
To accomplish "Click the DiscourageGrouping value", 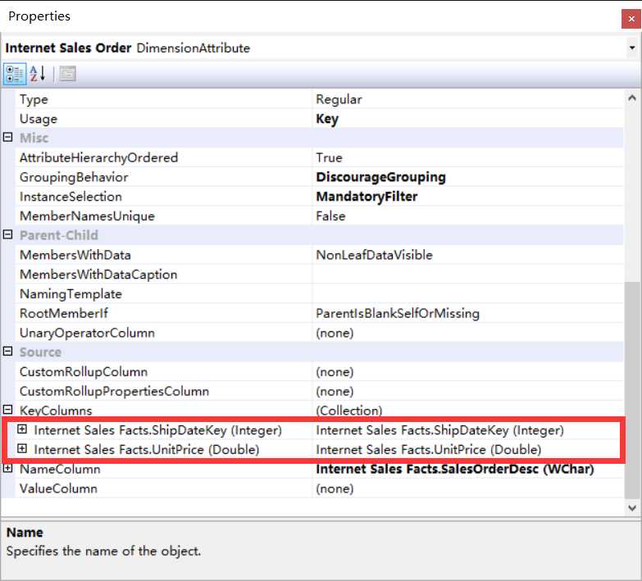I will coord(380,177).
